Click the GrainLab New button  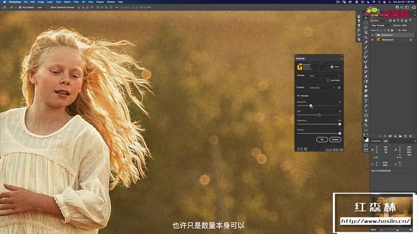[x=335, y=67]
